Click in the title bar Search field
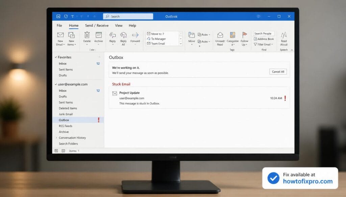This screenshot has height=197, width=346. [x=128, y=16]
